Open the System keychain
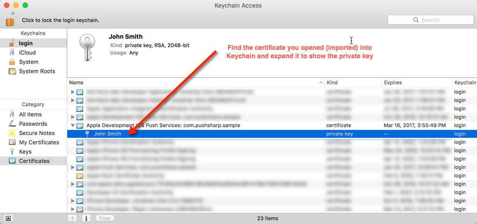This screenshot has height=224, width=477. pos(34,62)
